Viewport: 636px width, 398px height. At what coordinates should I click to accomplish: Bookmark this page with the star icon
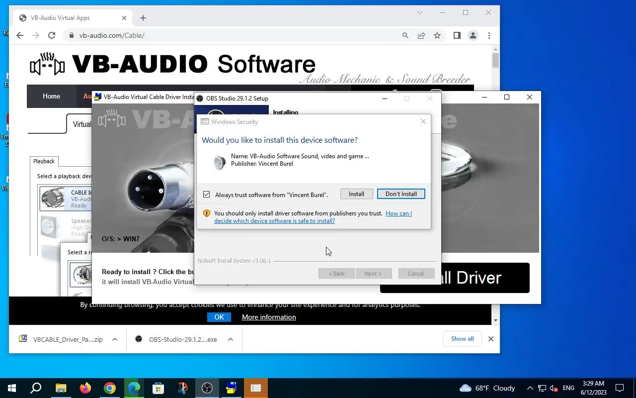[x=437, y=35]
